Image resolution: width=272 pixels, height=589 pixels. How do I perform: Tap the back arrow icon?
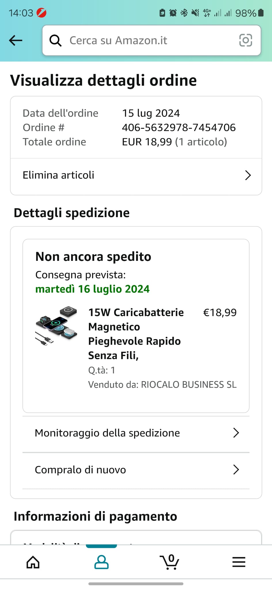click(x=16, y=40)
